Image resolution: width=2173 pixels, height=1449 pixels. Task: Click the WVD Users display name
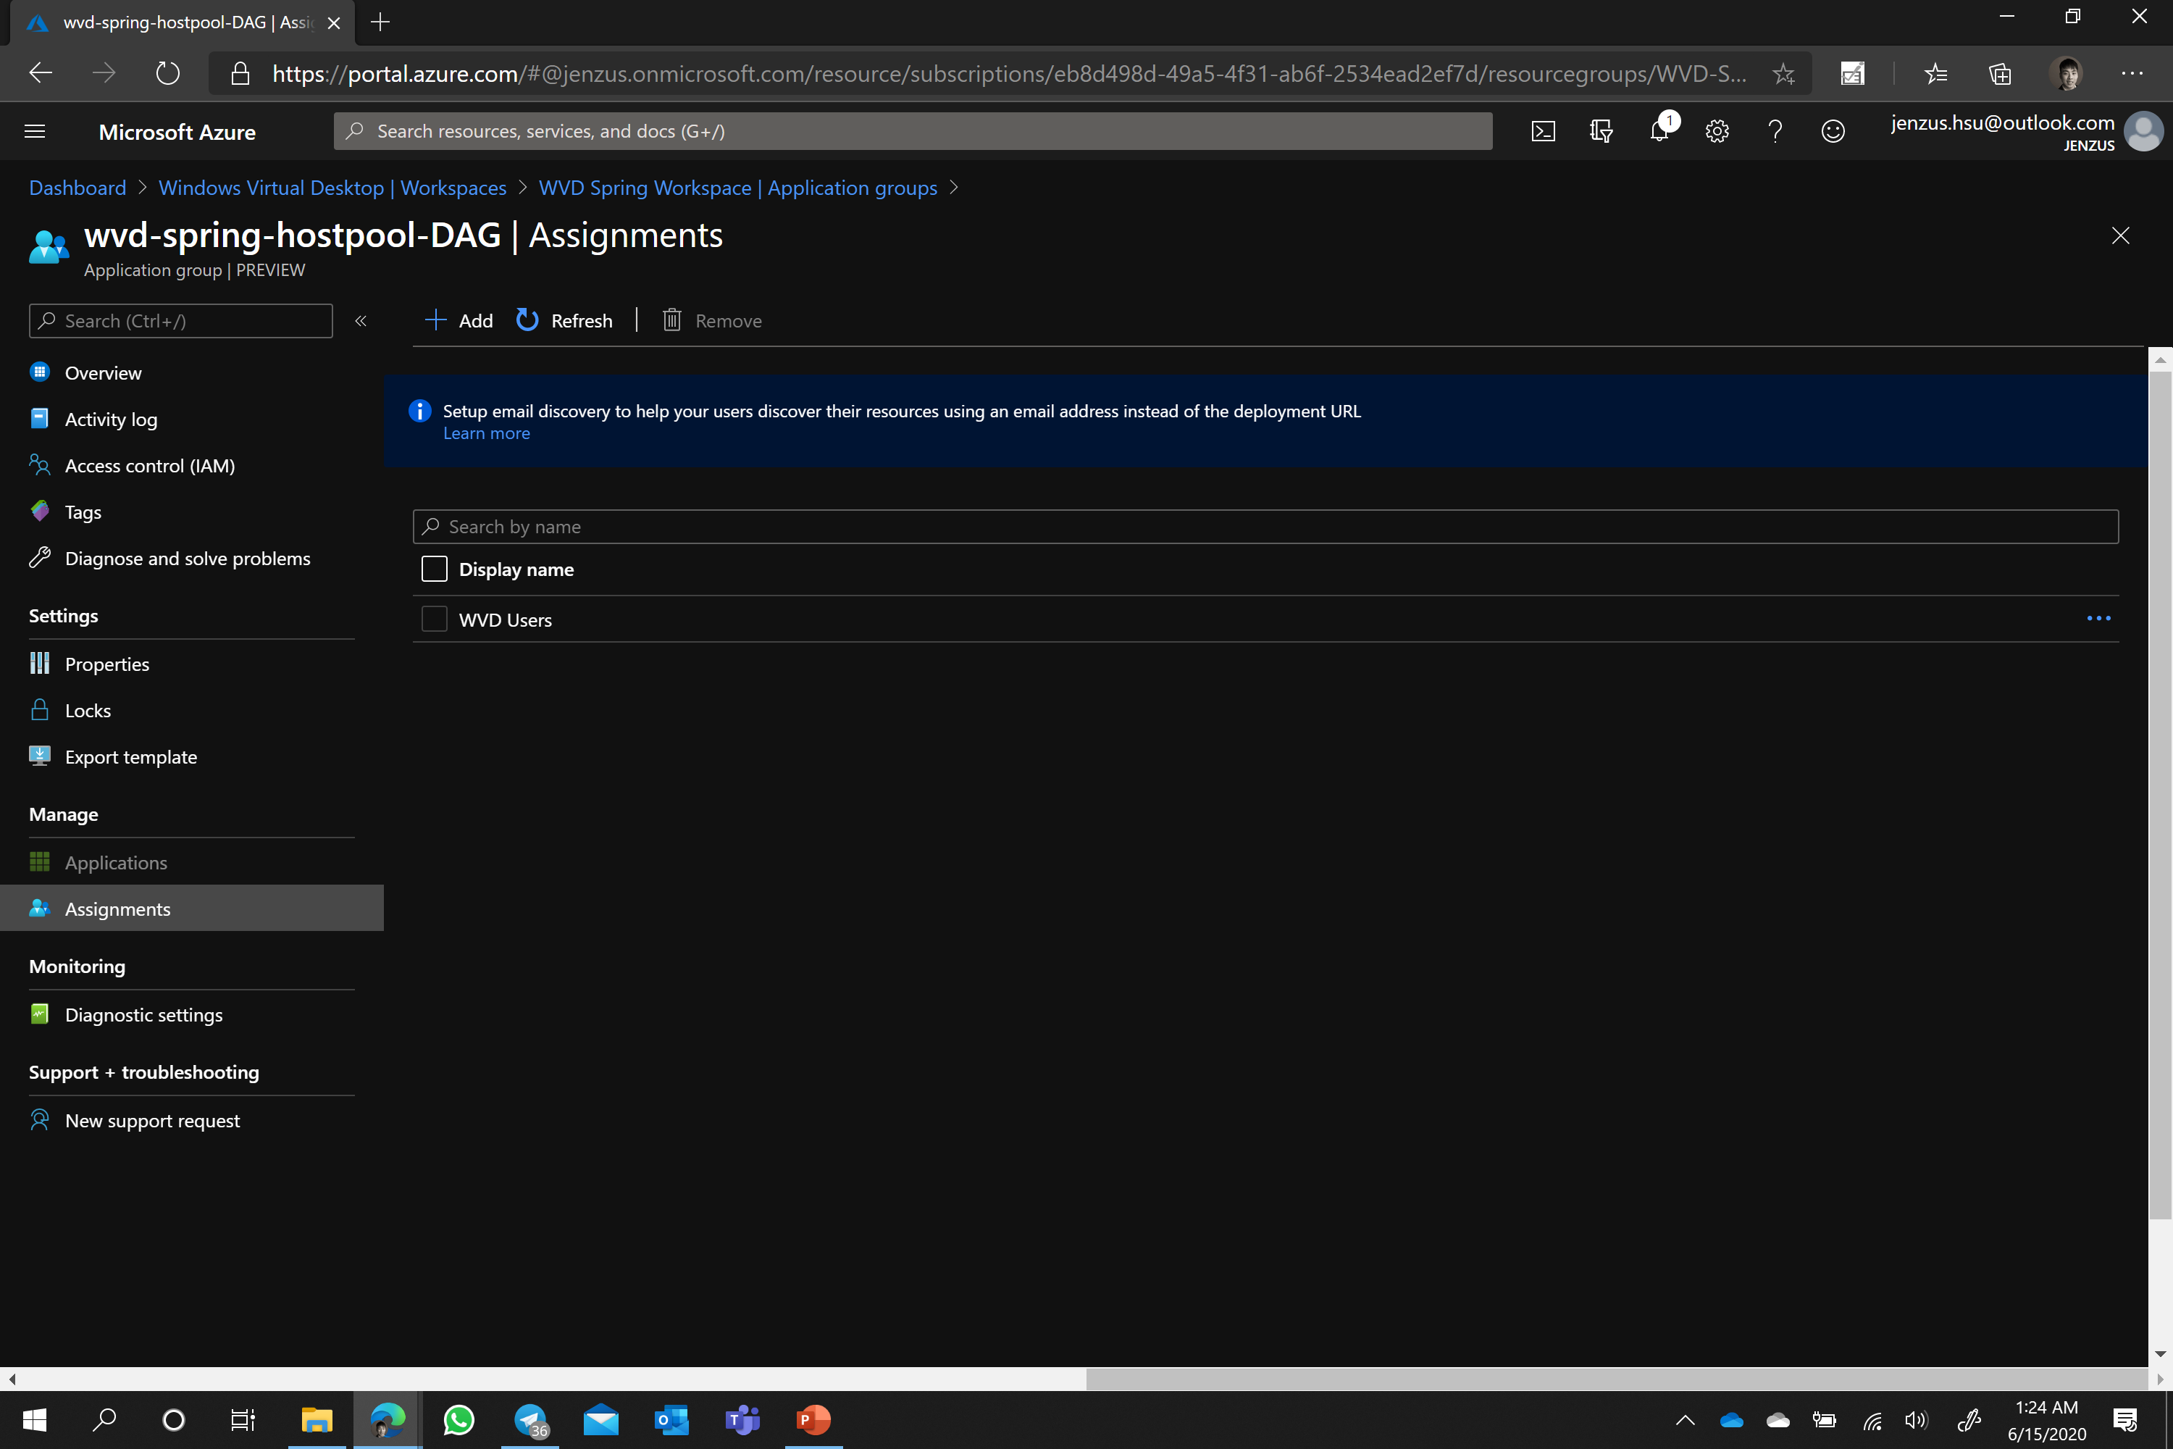506,620
